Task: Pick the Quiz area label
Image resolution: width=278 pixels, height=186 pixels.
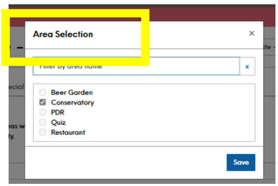Action: point(58,122)
